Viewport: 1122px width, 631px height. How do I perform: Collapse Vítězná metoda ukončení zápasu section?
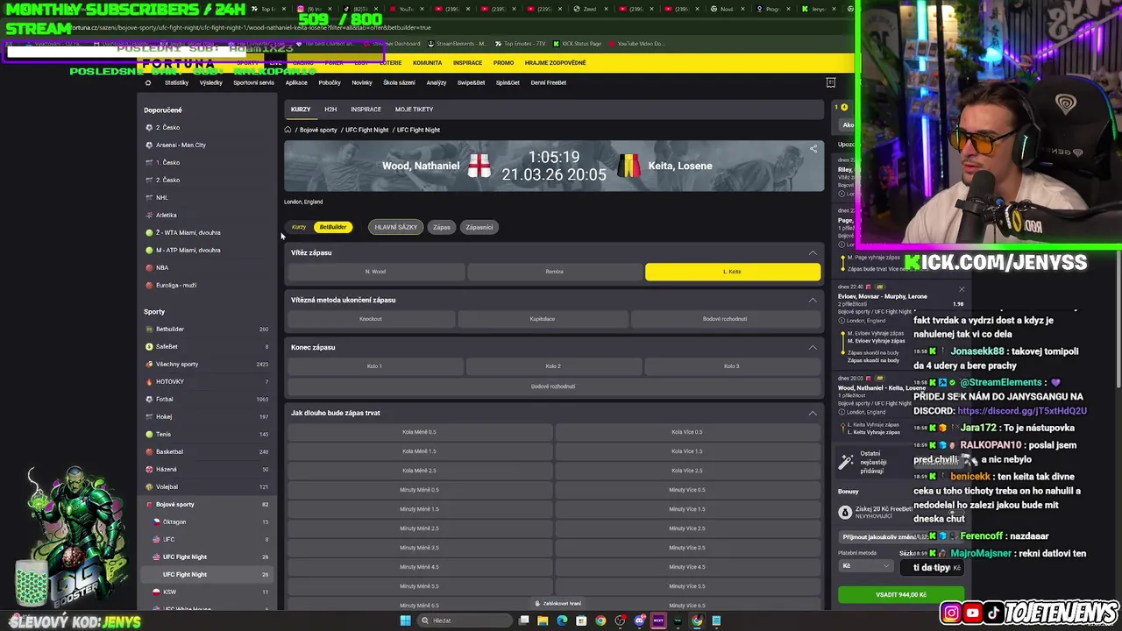(x=813, y=300)
